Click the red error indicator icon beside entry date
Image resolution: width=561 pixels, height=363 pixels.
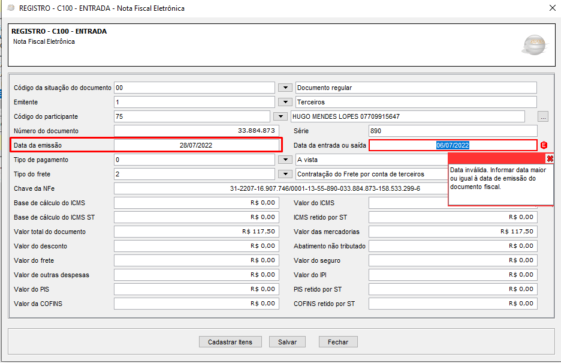(544, 145)
